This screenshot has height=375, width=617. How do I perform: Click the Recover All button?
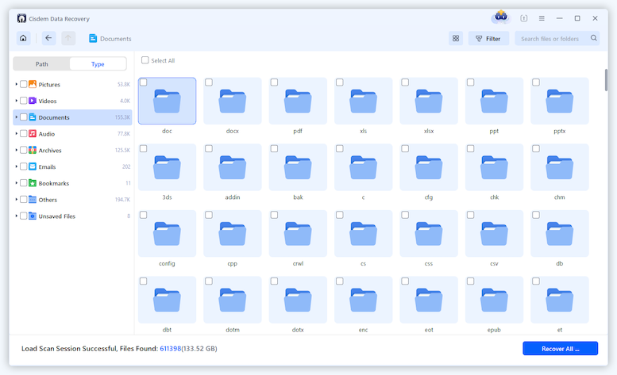[560, 348]
